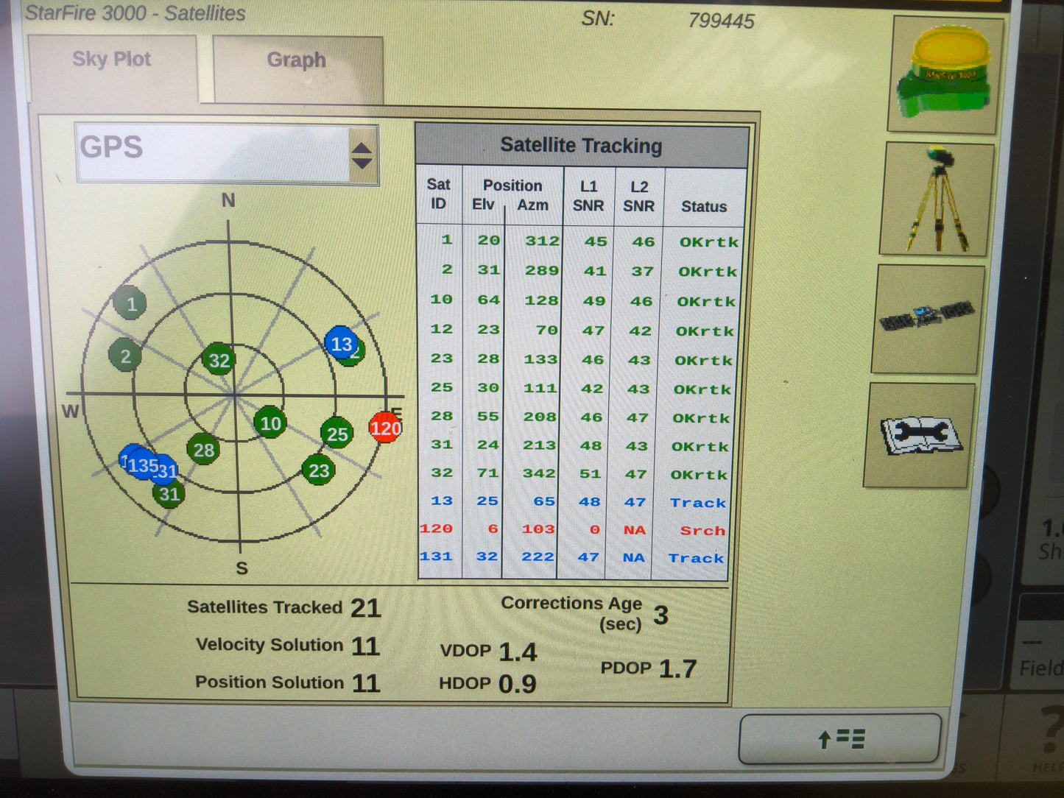Click Position Solution value 11
The image size is (1064, 798).
365,683
